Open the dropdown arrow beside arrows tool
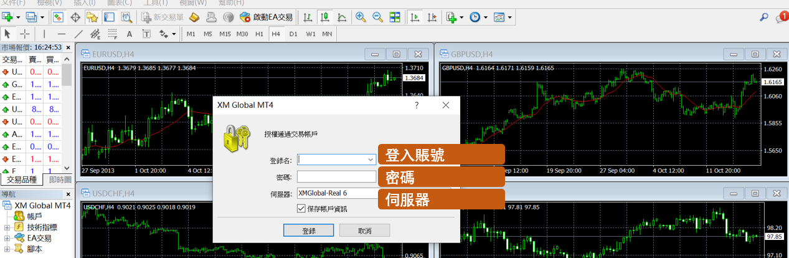This screenshot has height=258, width=789. (x=174, y=34)
